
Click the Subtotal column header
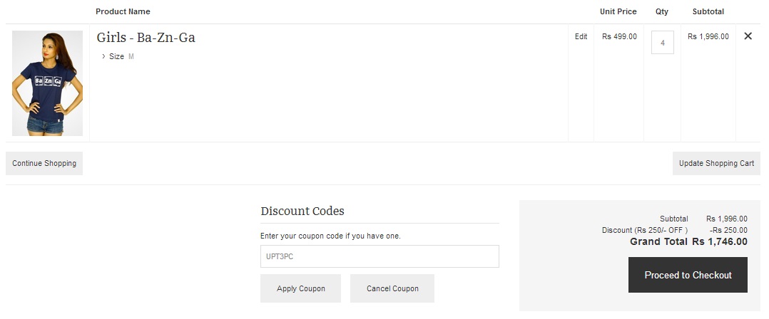(x=708, y=11)
